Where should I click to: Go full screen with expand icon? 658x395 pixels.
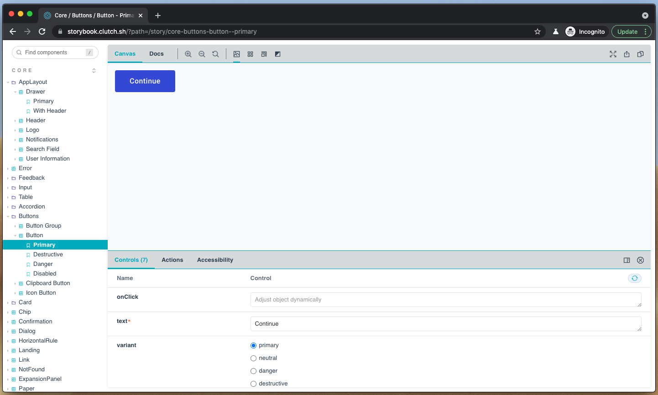(x=613, y=54)
